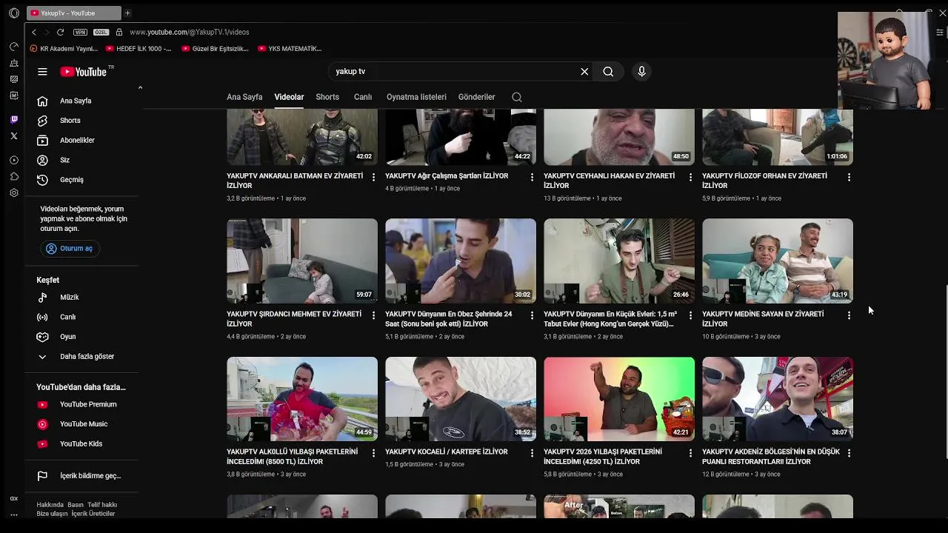Open KR Akademi Yayınları bookmark
The image size is (948, 533).
[x=64, y=49]
